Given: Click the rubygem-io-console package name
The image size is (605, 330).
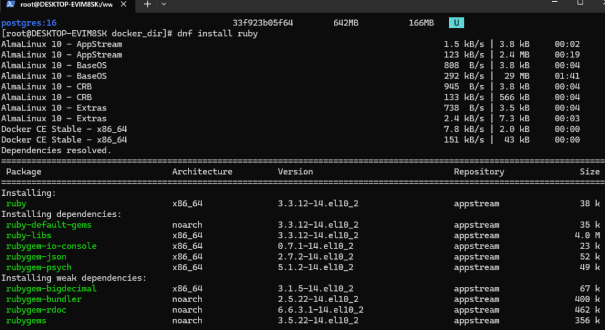Looking at the screenshot, I should pos(51,246).
